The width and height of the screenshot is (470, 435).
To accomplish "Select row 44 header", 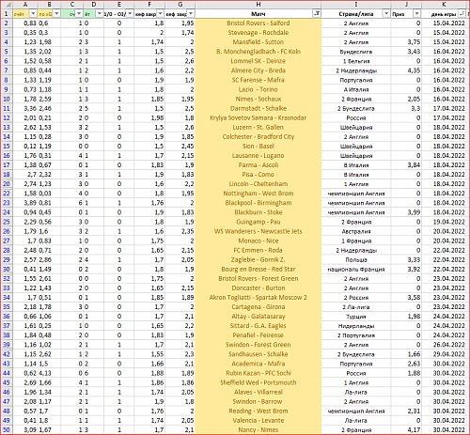I will tap(7, 373).
